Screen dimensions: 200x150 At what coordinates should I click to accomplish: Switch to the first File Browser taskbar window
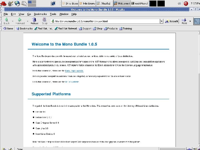pyautogui.click(x=70, y=3)
